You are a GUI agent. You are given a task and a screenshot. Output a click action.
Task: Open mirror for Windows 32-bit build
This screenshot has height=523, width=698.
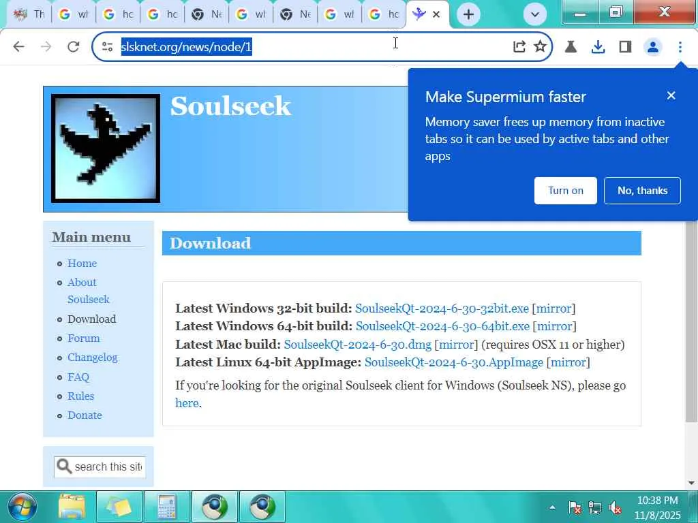click(x=553, y=308)
